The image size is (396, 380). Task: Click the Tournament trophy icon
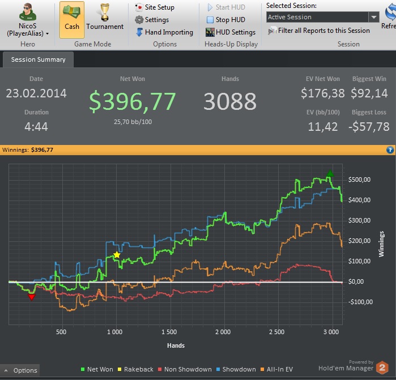tap(105, 12)
